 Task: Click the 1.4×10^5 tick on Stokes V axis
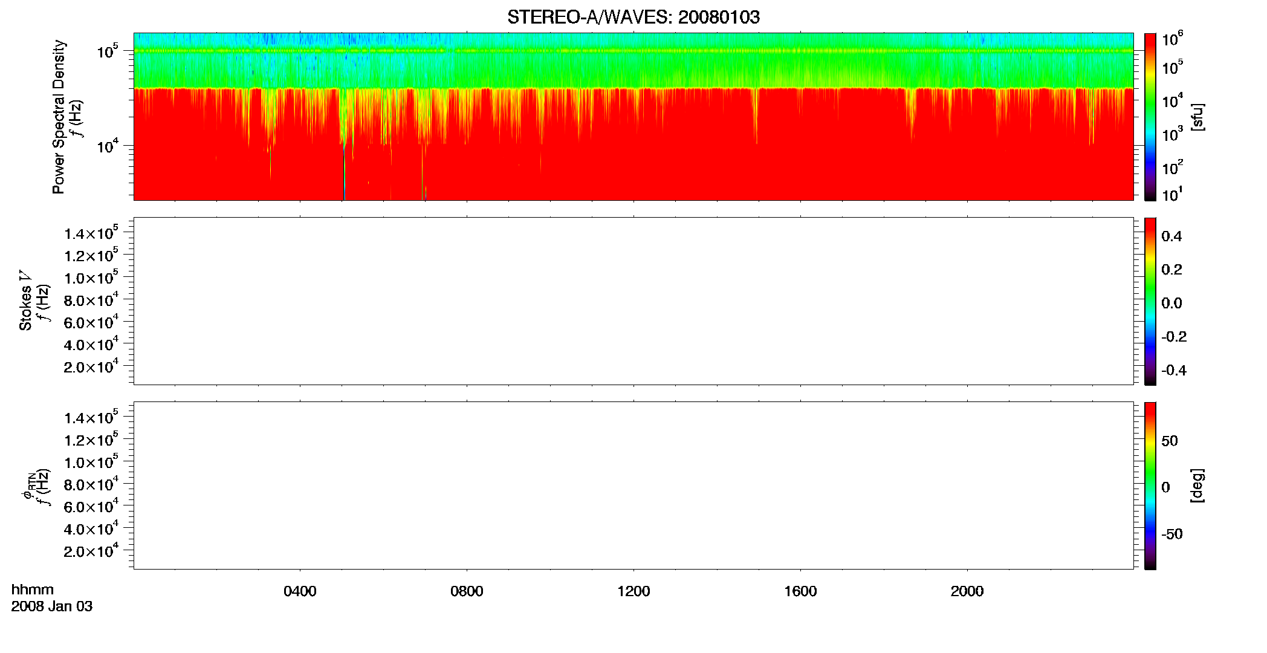pyautogui.click(x=91, y=233)
